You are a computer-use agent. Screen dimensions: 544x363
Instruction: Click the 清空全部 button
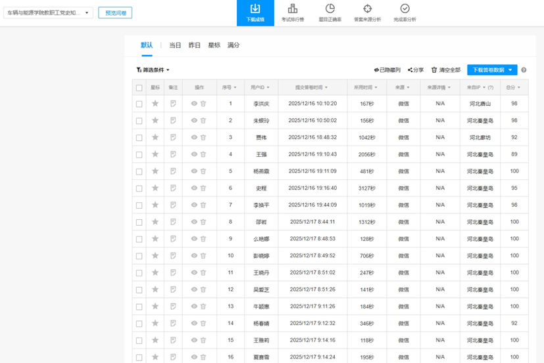446,70
